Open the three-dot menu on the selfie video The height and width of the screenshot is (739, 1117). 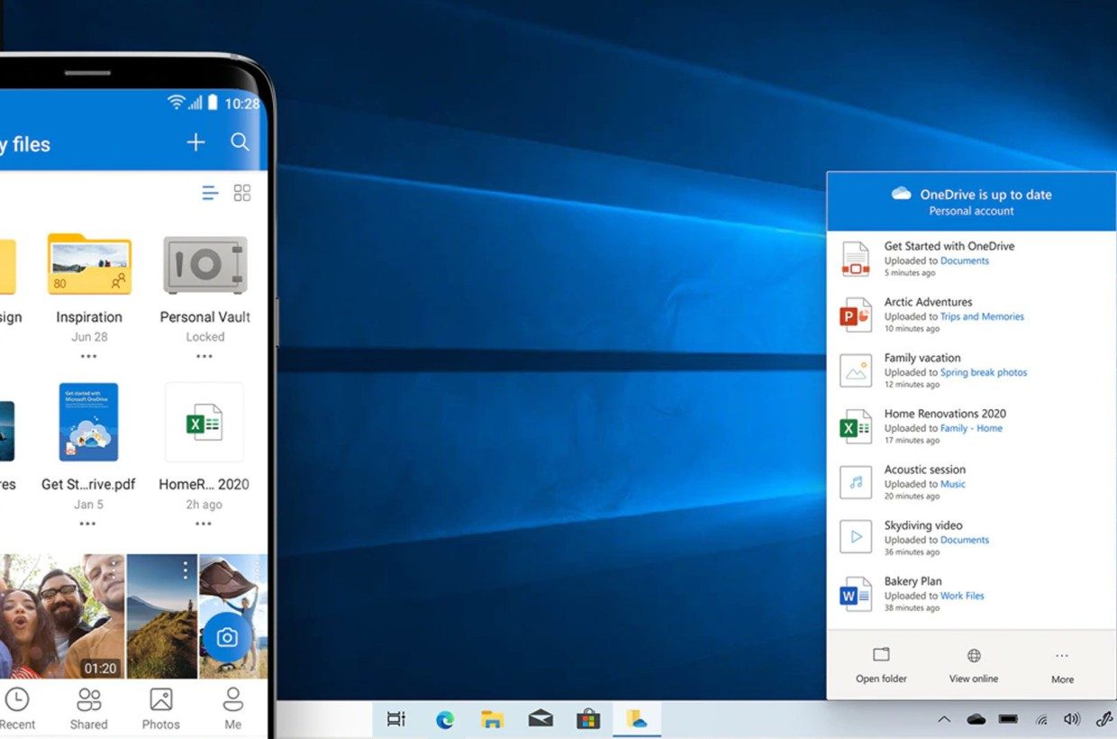(114, 570)
